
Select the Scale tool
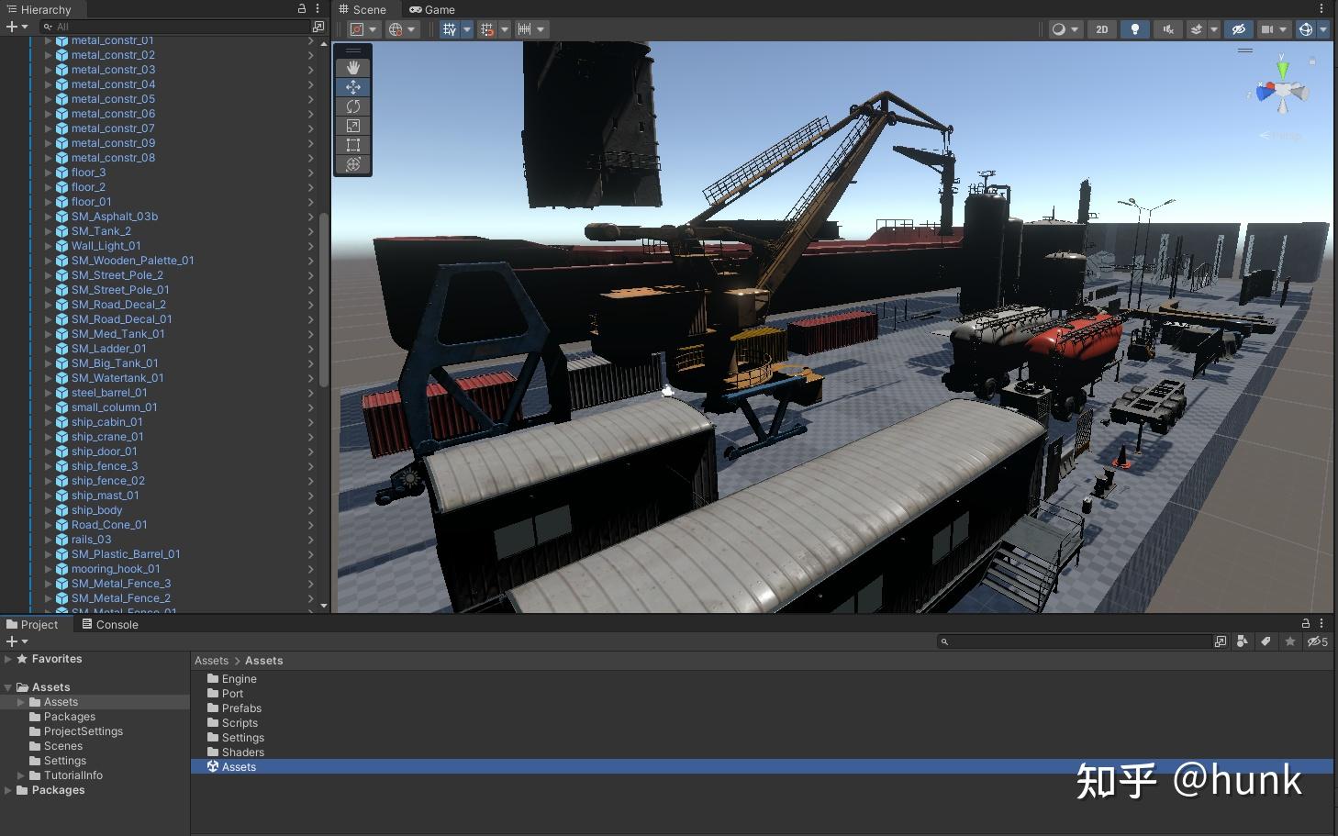(x=352, y=125)
